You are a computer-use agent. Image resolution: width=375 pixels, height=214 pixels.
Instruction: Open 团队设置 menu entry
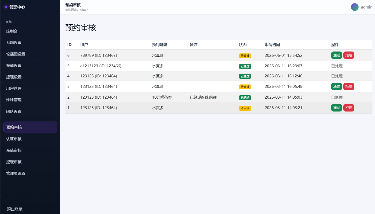(x=30, y=112)
